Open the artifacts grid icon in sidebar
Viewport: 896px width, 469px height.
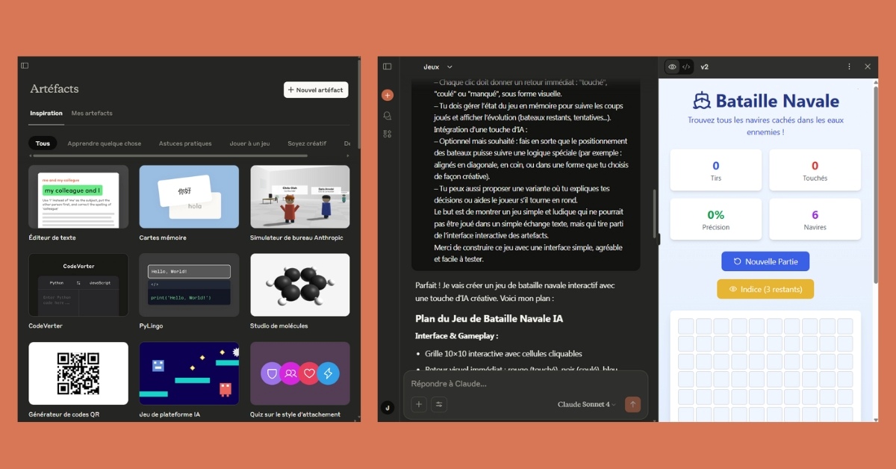tap(387, 134)
